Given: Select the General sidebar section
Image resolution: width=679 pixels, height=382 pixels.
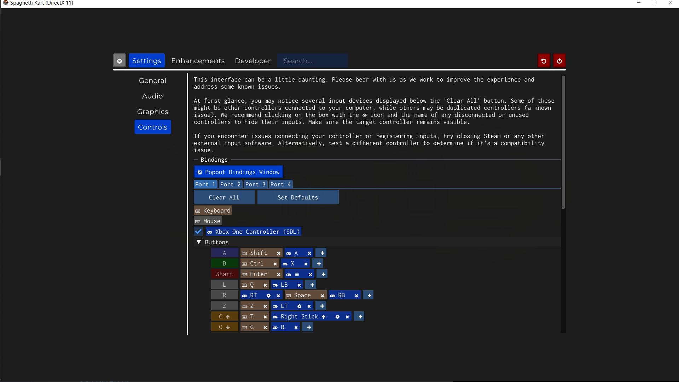Looking at the screenshot, I should (x=152, y=80).
